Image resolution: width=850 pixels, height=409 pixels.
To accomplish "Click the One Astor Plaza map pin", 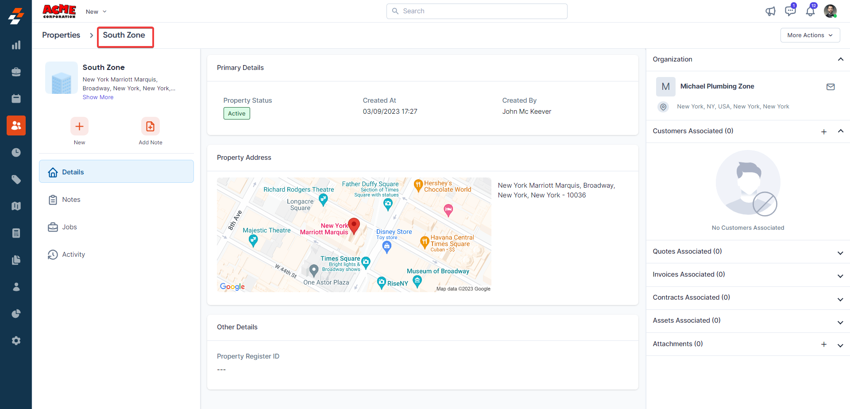I will point(314,270).
